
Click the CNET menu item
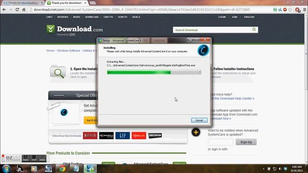pyautogui.click(x=49, y=17)
